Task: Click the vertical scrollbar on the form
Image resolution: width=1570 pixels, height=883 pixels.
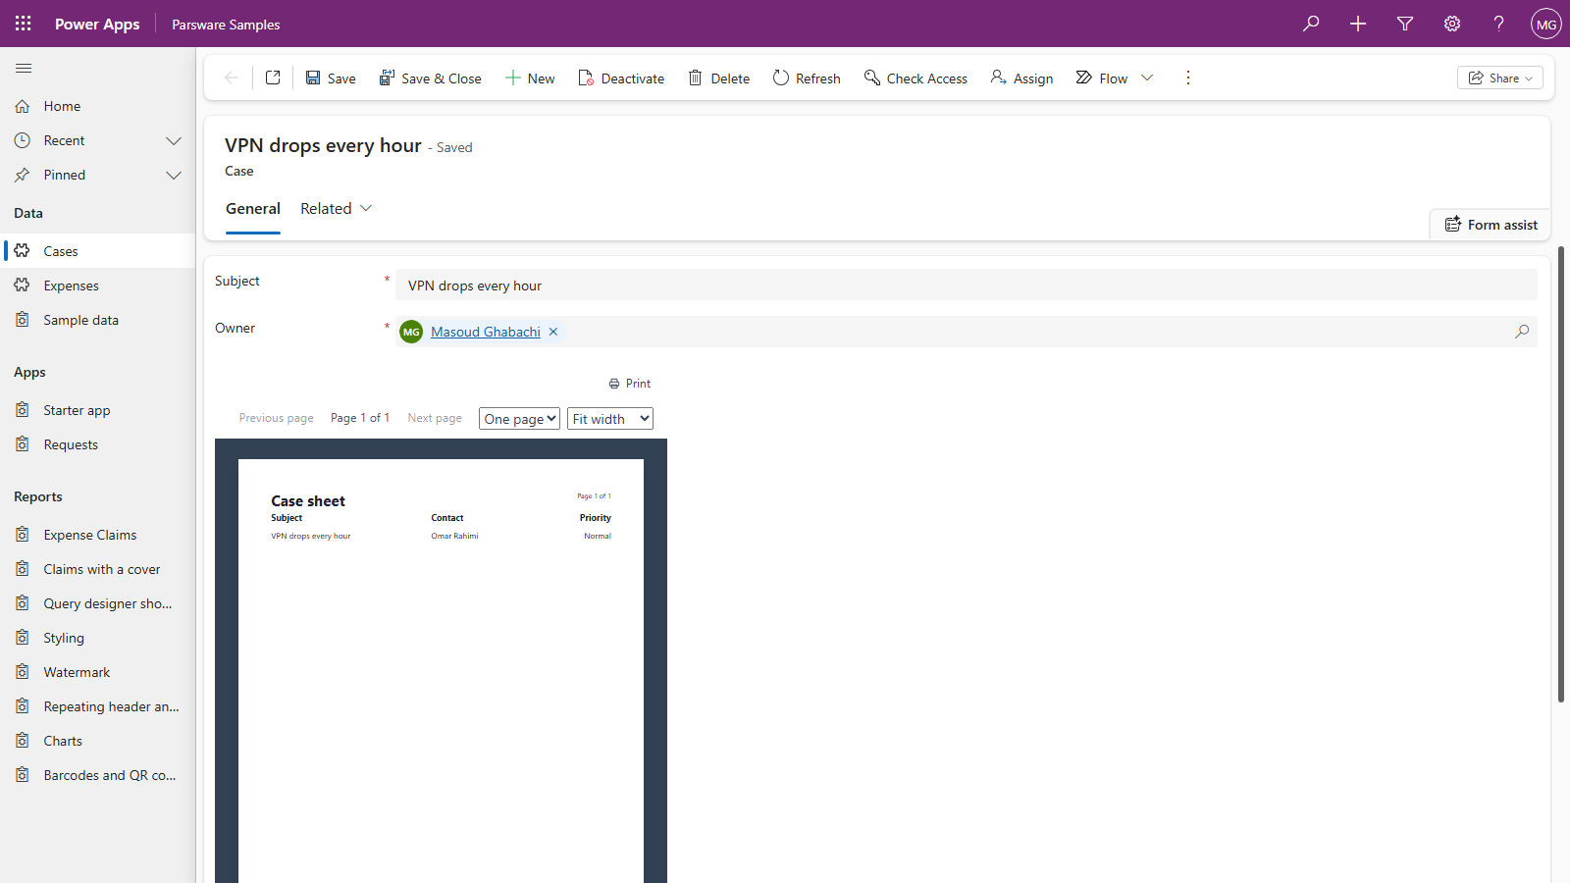Action: [1561, 474]
